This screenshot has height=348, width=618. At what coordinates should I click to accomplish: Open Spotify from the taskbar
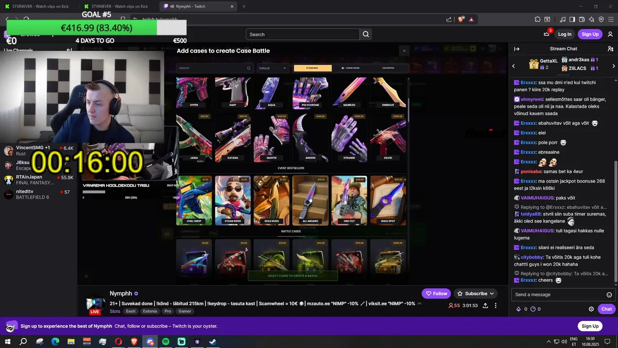point(166,342)
